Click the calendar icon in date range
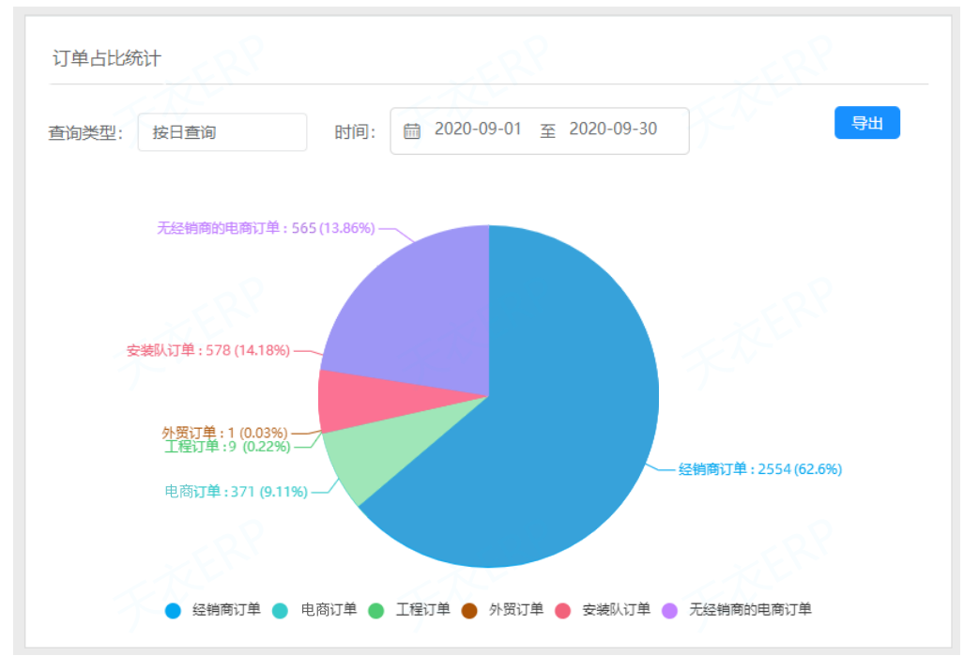The image size is (964, 656). (412, 131)
